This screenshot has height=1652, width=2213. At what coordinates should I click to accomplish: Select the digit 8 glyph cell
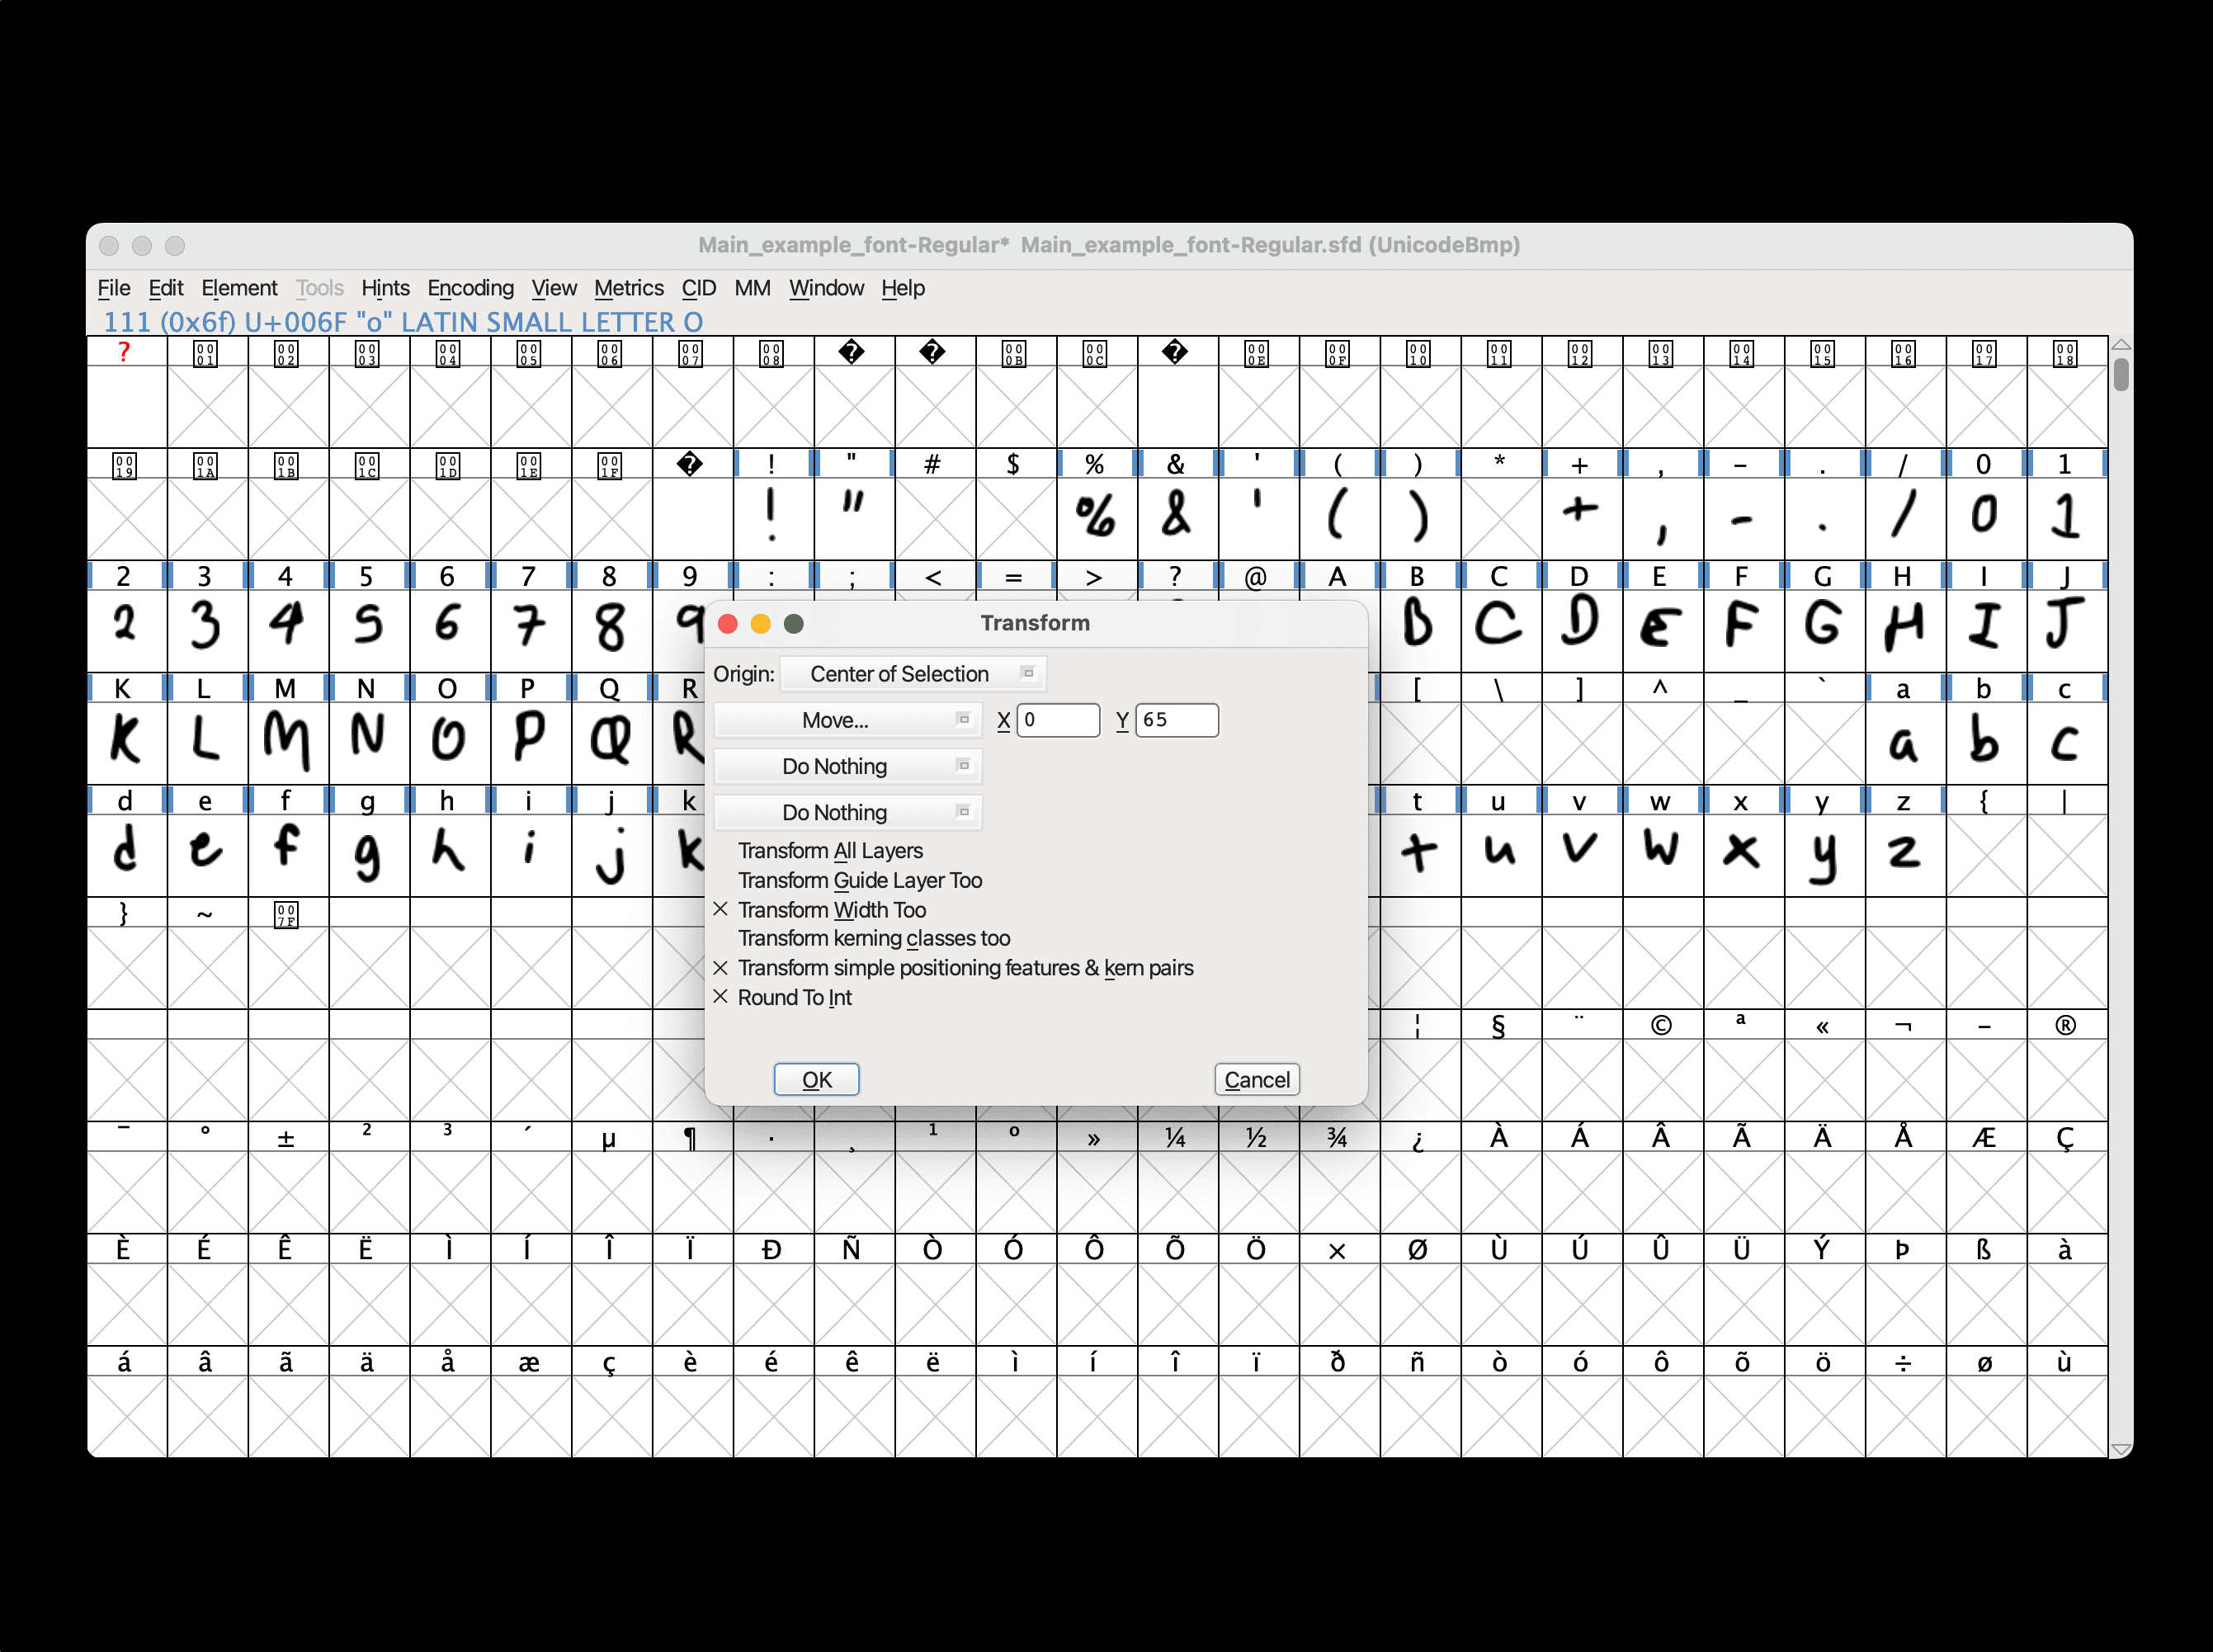click(x=611, y=630)
